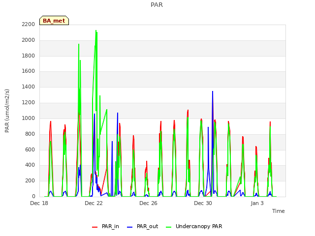
Task: Click the blue PAR_out legend color marker
Action: (130, 227)
